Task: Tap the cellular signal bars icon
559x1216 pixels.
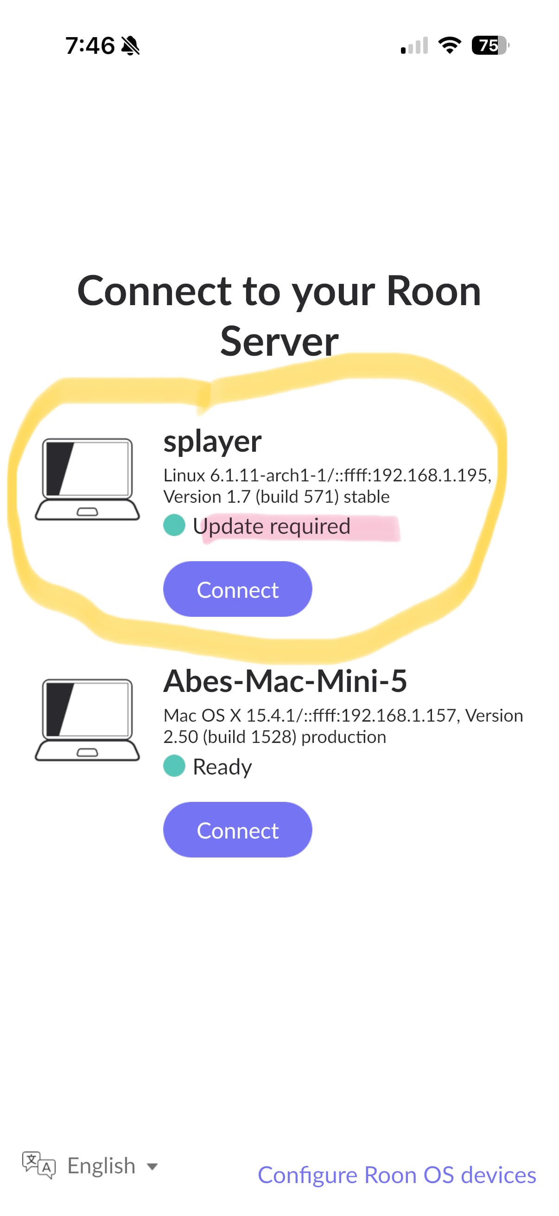Action: tap(414, 46)
